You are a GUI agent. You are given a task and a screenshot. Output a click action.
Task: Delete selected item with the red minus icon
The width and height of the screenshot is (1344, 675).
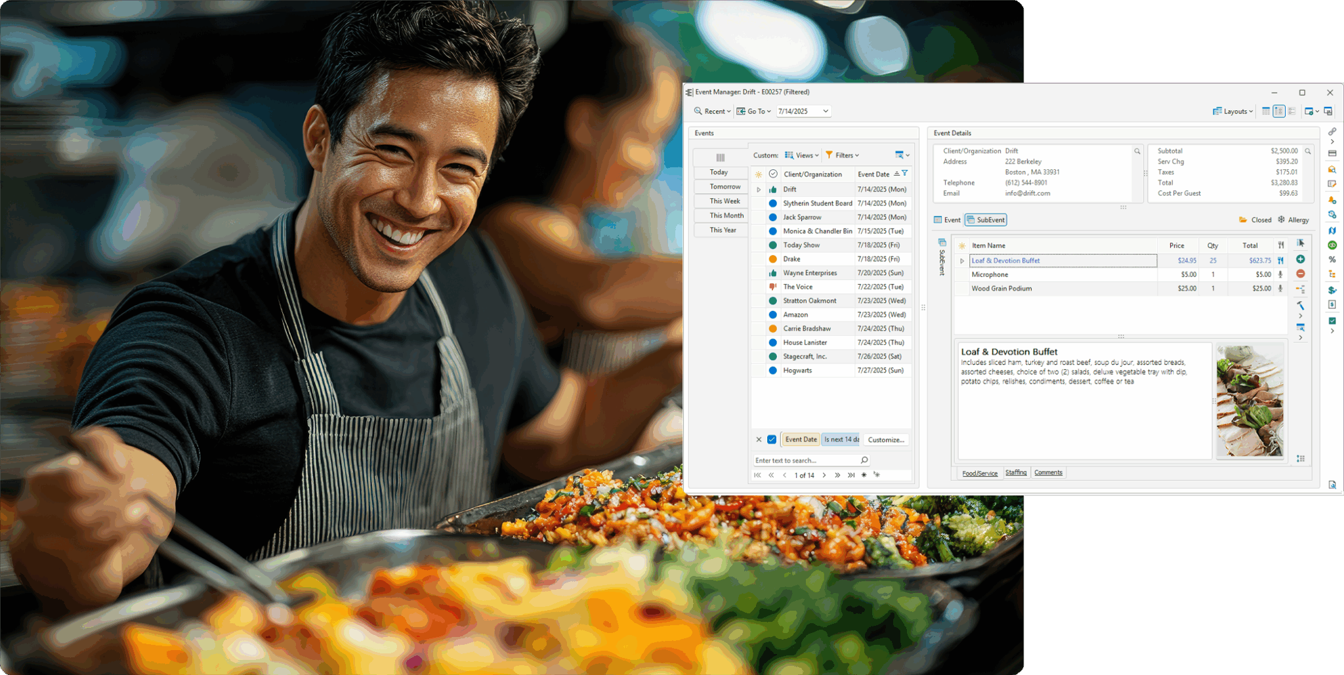click(x=1300, y=274)
